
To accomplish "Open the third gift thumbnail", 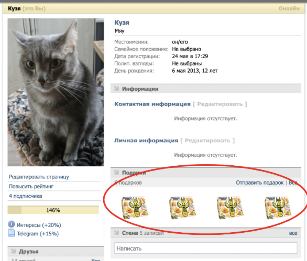I will click(231, 207).
